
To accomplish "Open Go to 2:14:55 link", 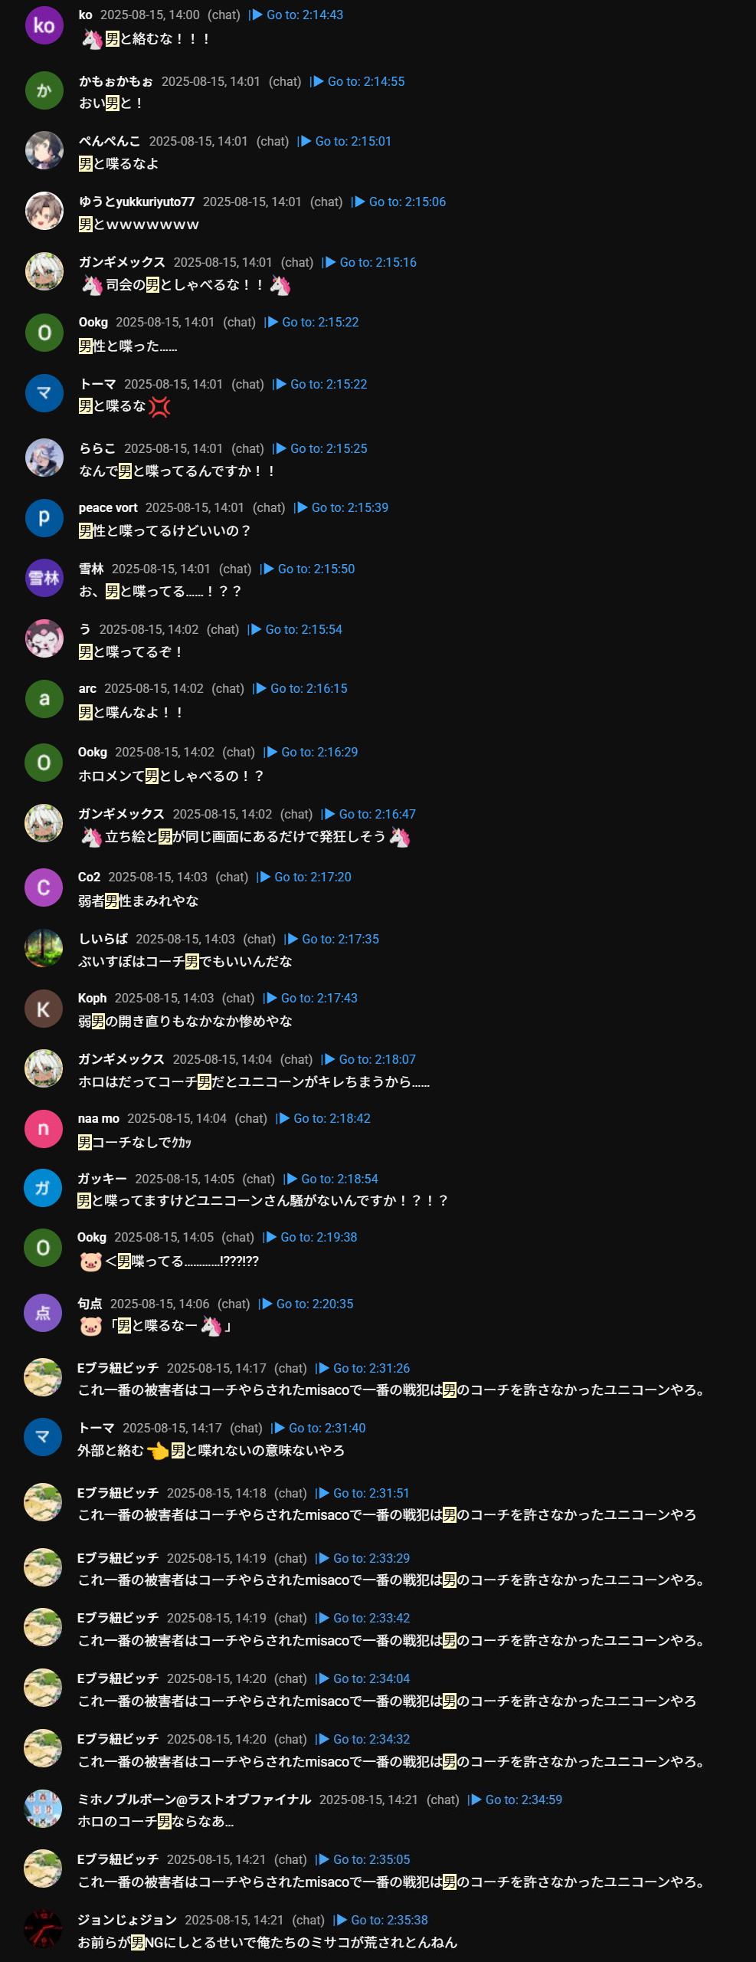I will click(x=358, y=81).
